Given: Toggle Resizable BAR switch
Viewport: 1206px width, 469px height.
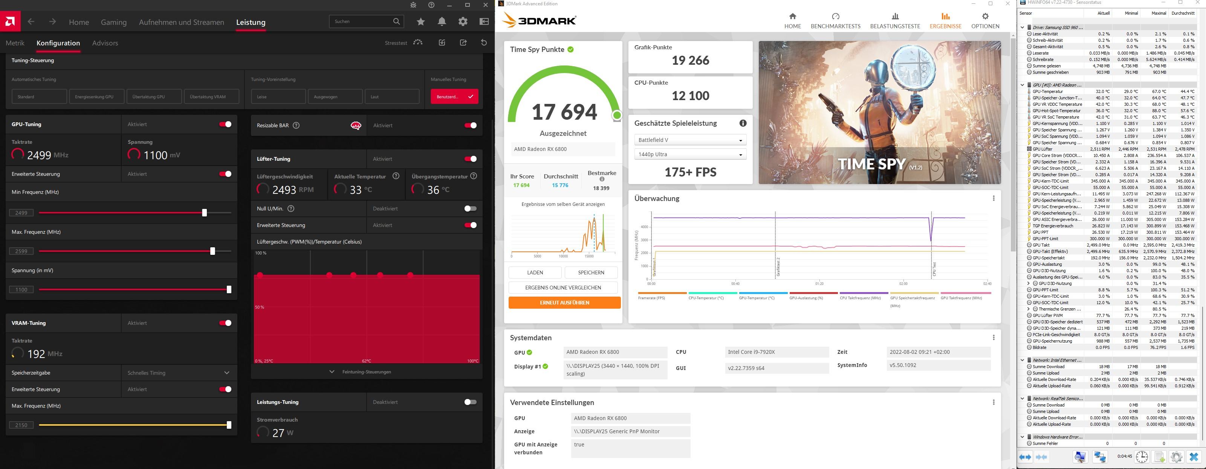Looking at the screenshot, I should [470, 125].
